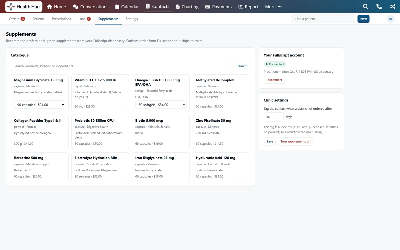The image size is (400, 250).
Task: Select the Berberine 500 mg card
Action: [39, 167]
